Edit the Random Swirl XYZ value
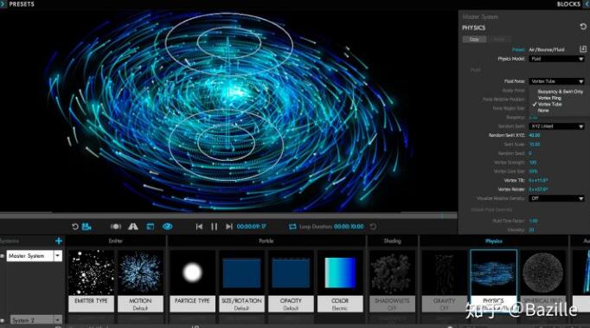The width and height of the screenshot is (590, 328). point(535,135)
